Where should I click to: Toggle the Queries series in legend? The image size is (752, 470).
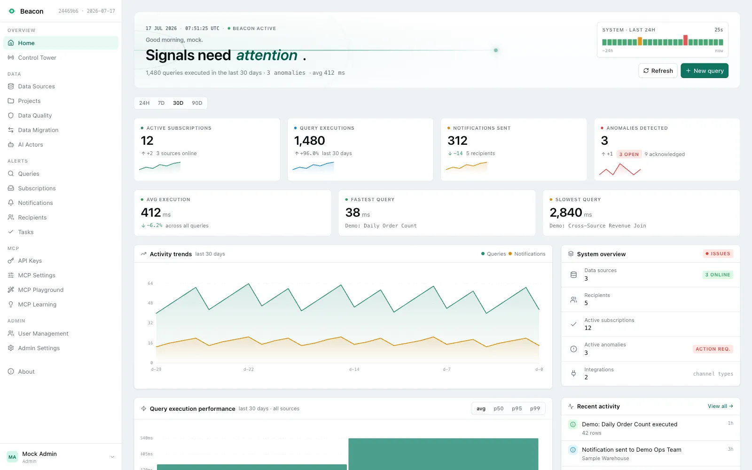pos(493,254)
